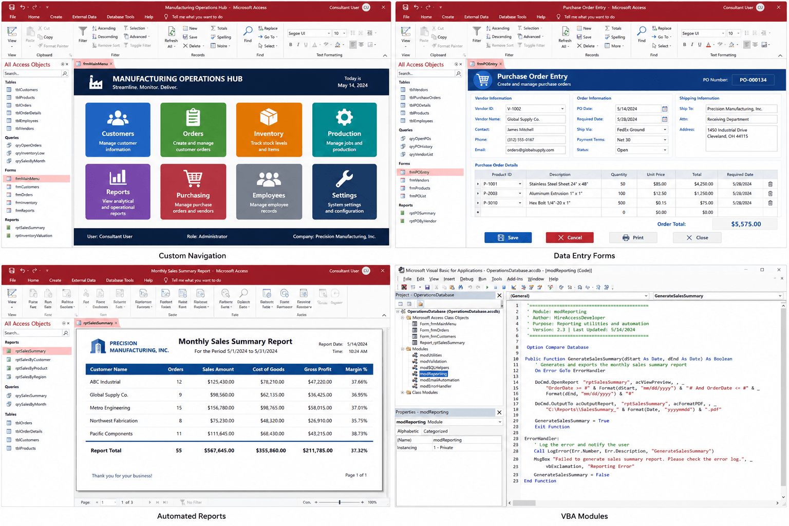Open the Reports tile with chart icon
Screen dimensions: 789x526
point(118,192)
